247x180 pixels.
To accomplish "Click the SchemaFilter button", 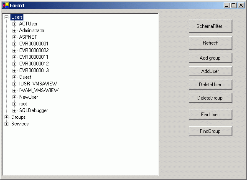I will (x=211, y=26).
